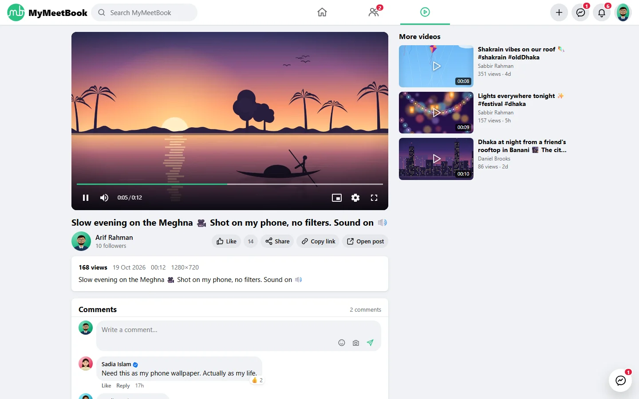639x399 pixels.
Task: Open Arif Rahman's avatar
Action: point(81,241)
